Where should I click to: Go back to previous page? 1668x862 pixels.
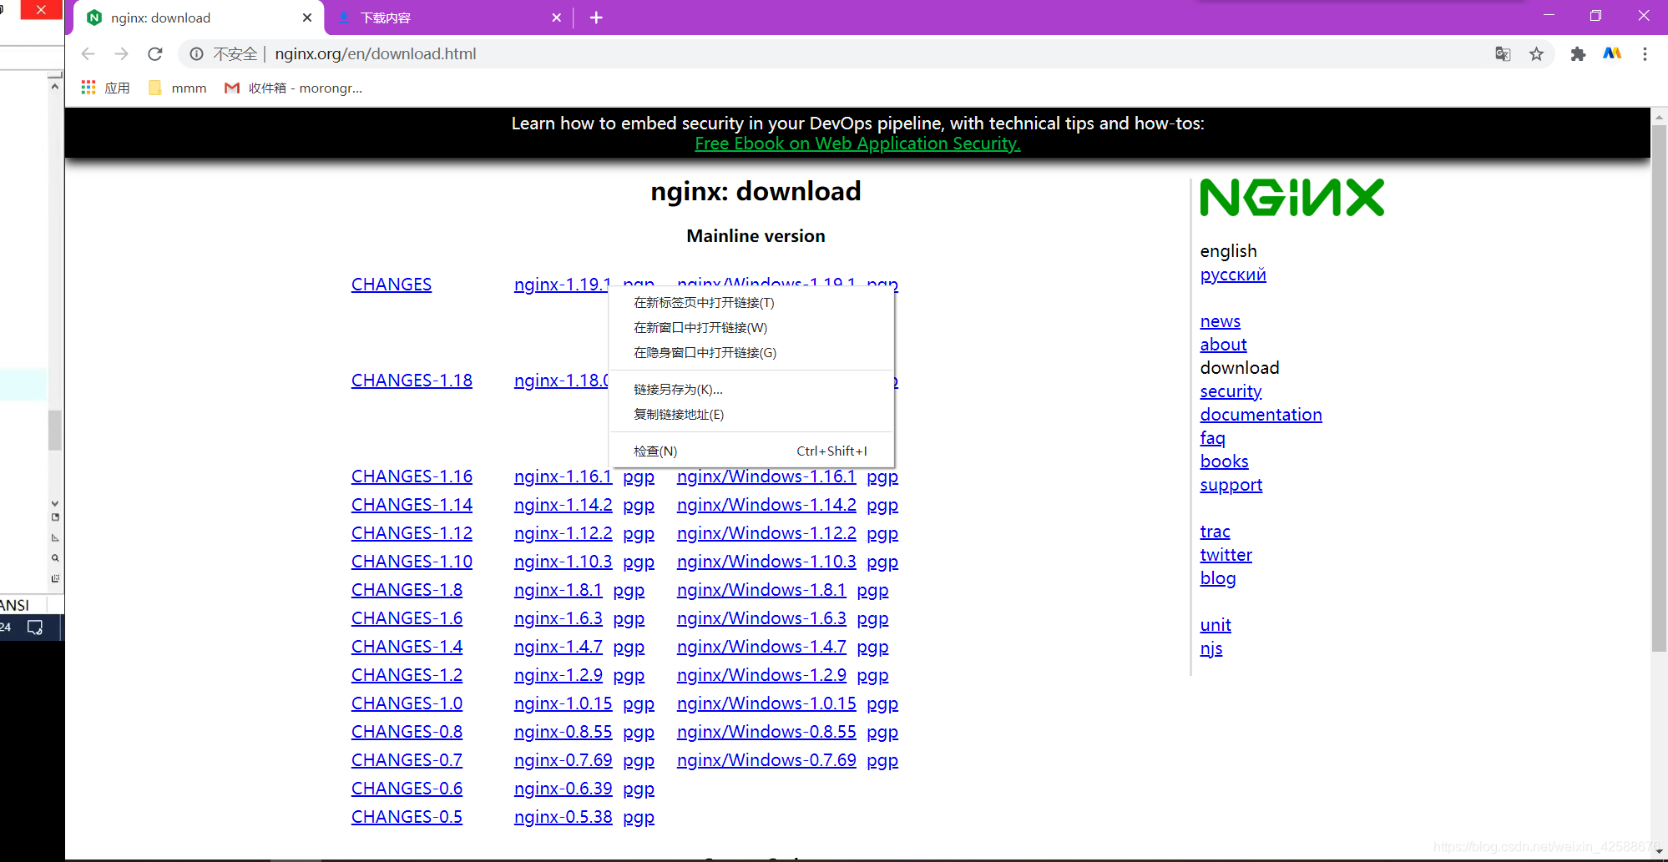(88, 54)
